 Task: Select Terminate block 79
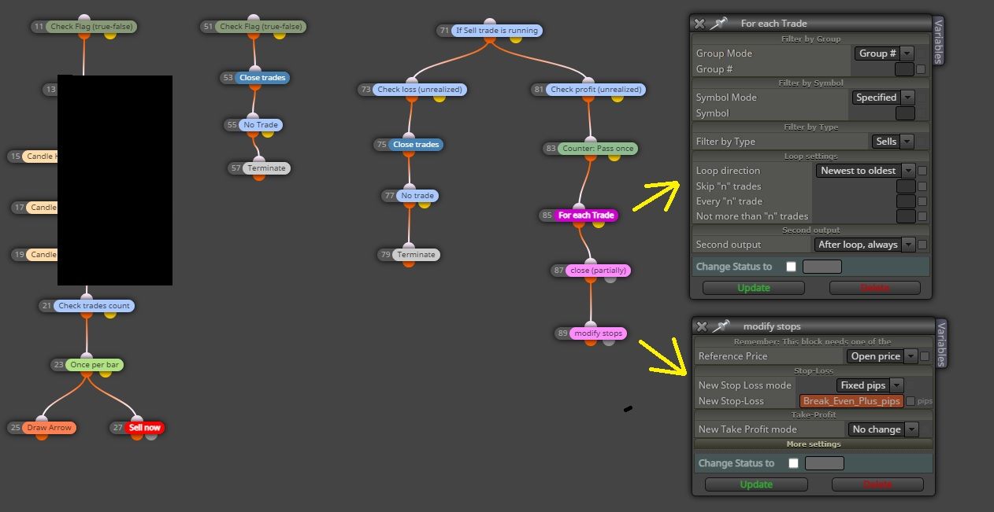click(x=416, y=255)
